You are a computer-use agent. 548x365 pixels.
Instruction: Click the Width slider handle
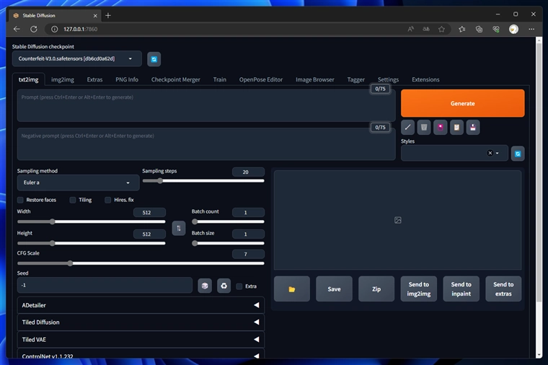52,221
